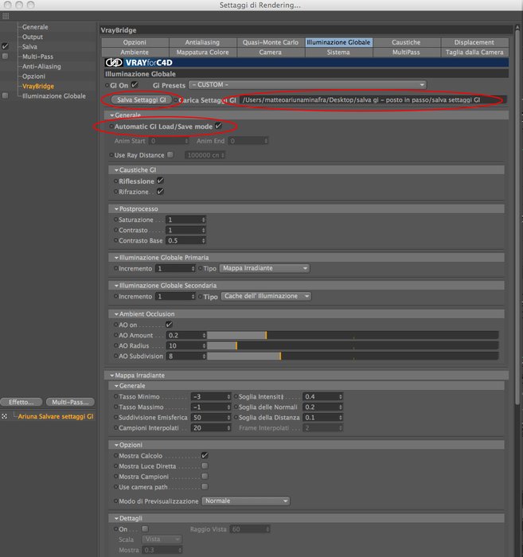This screenshot has height=557, width=523.
Task: Select Ariuna Salvare settaggi GI preset
Action: (x=56, y=416)
